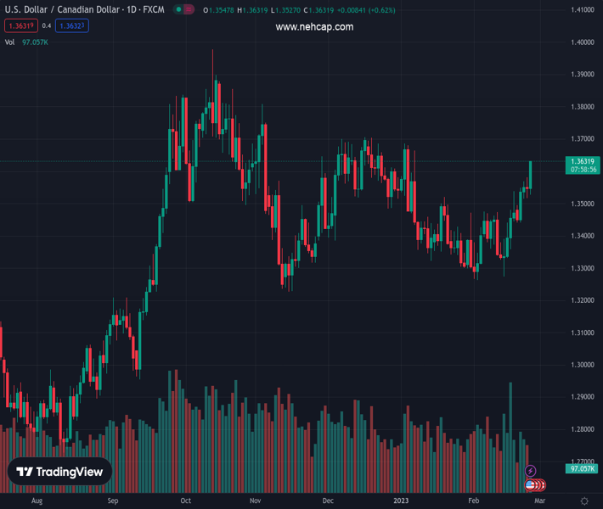Click the 2023 label on time axis
This screenshot has width=603, height=509.
pos(401,501)
